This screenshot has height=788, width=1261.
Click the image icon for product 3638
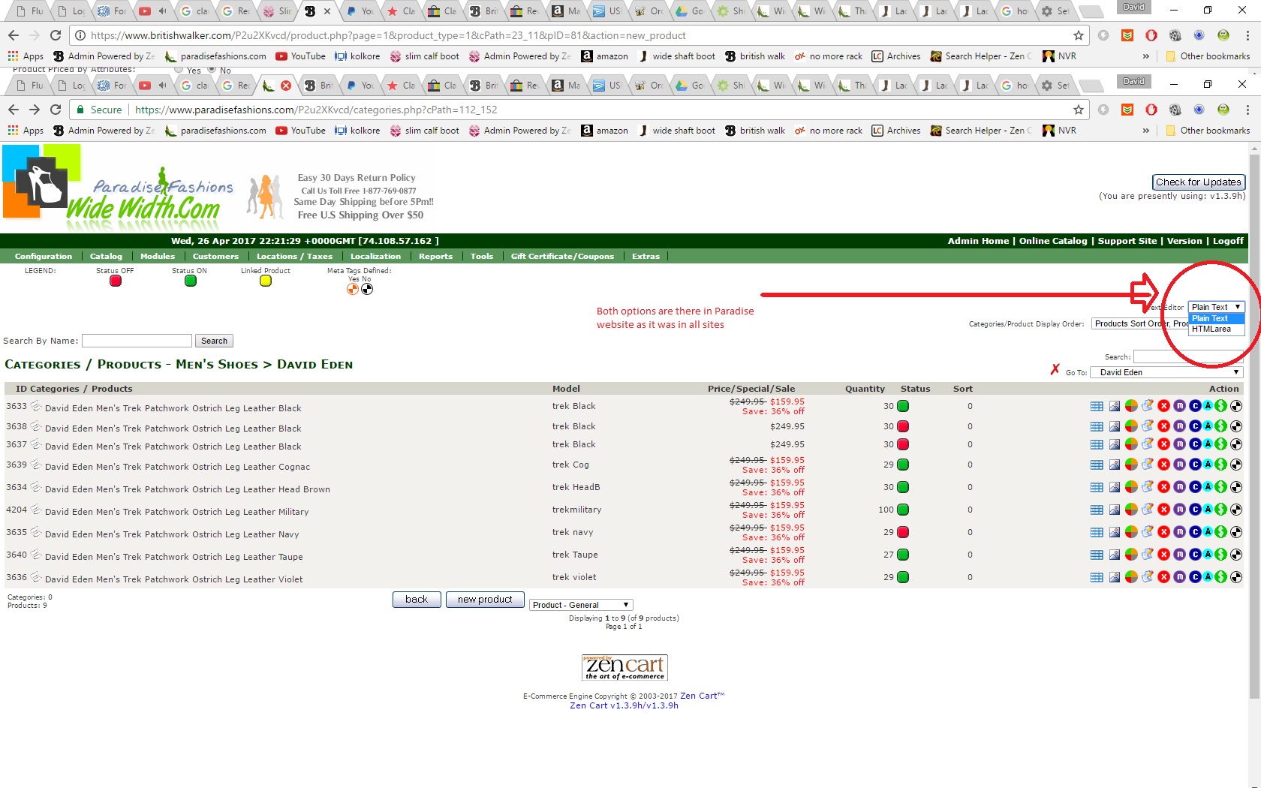point(1115,426)
